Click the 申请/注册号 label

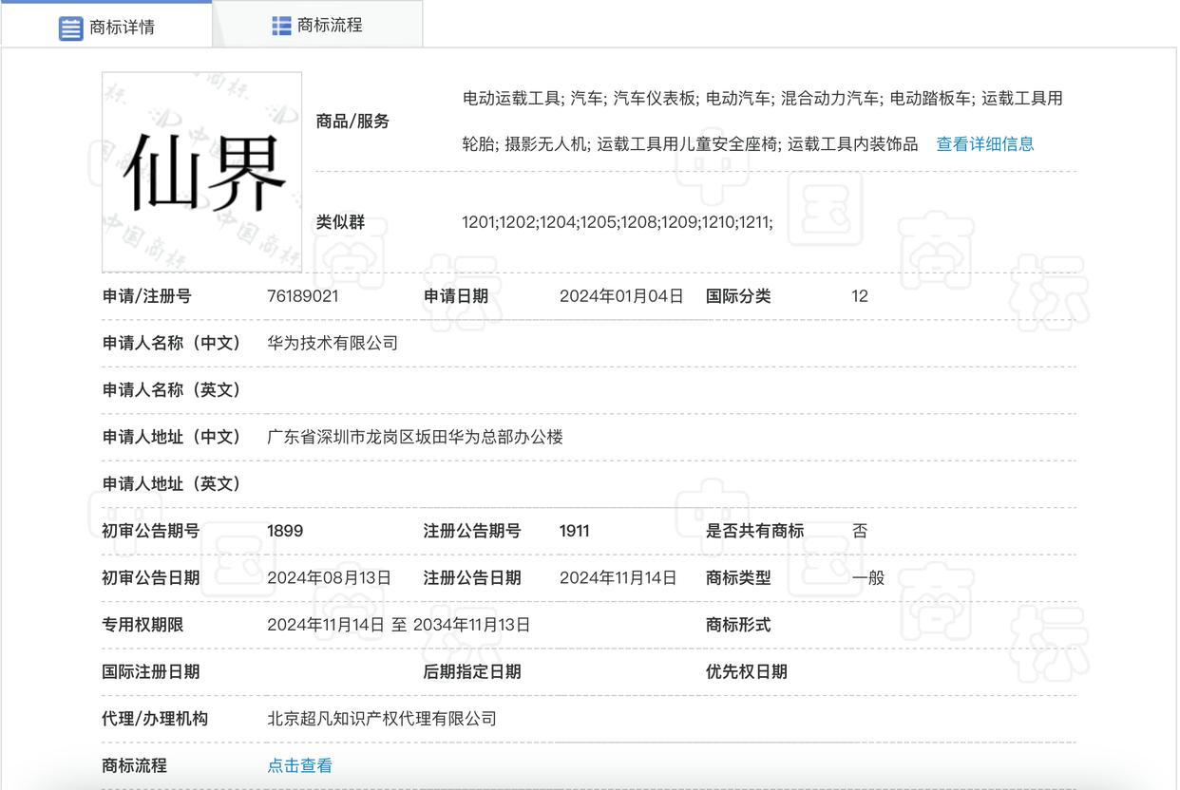click(x=146, y=296)
